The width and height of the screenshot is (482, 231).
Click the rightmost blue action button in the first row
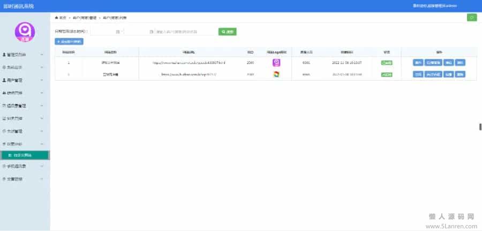click(460, 62)
